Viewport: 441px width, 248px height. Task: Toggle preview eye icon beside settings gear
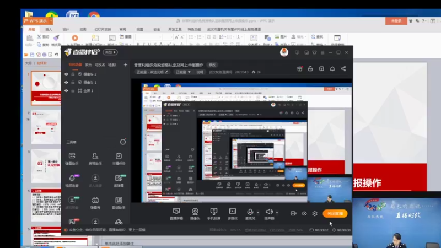[304, 213]
